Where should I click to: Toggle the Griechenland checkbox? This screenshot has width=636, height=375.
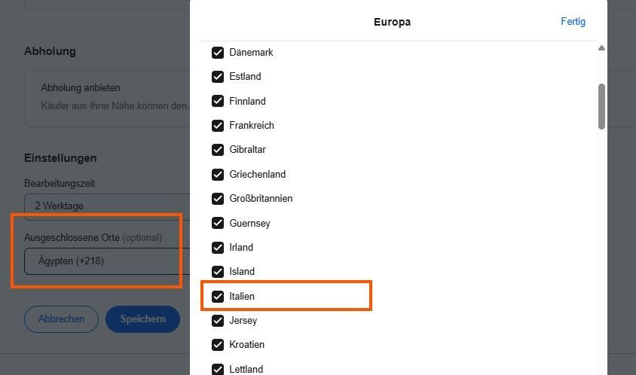click(x=218, y=175)
